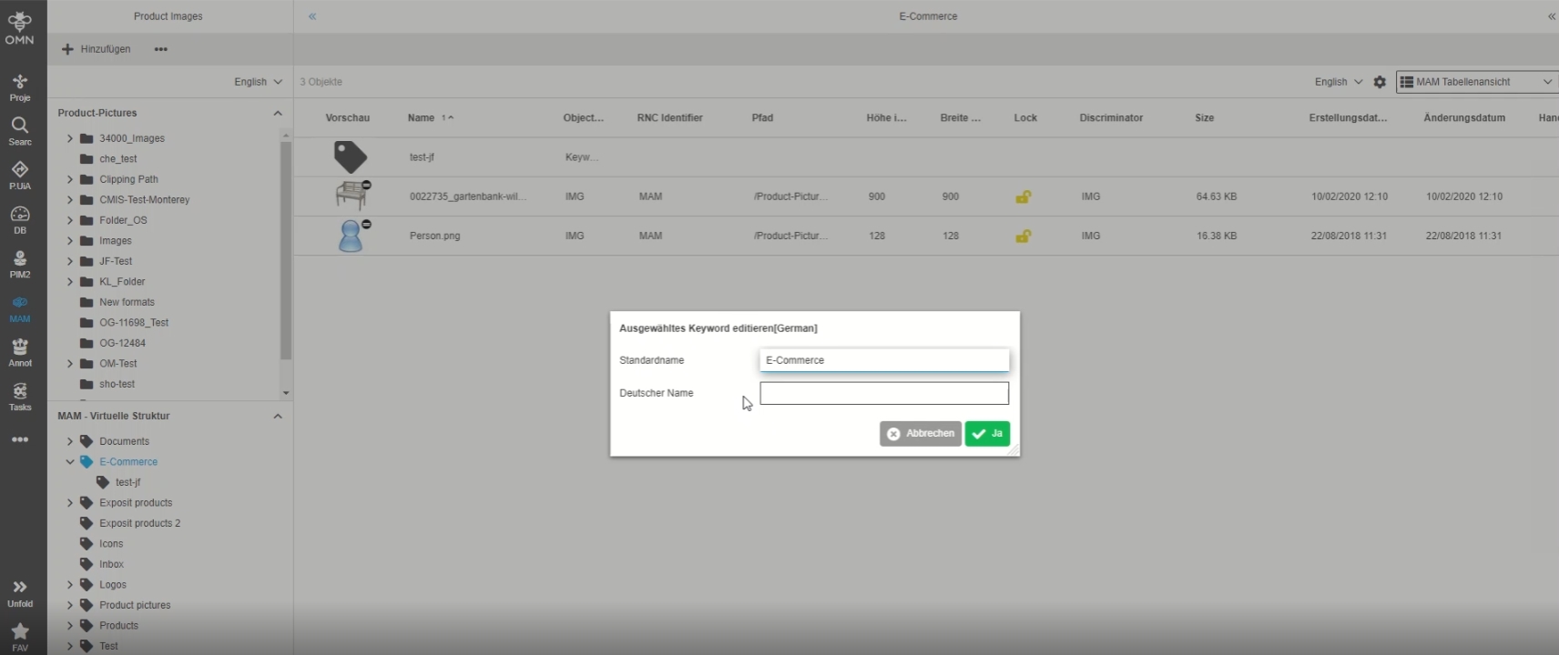This screenshot has height=655, width=1559.
Task: Collapse the Product-Pictures panel
Action: [x=278, y=113]
